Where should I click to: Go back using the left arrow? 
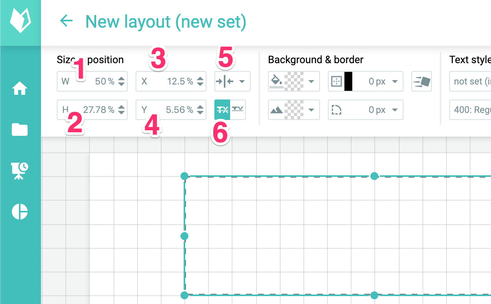coord(66,21)
